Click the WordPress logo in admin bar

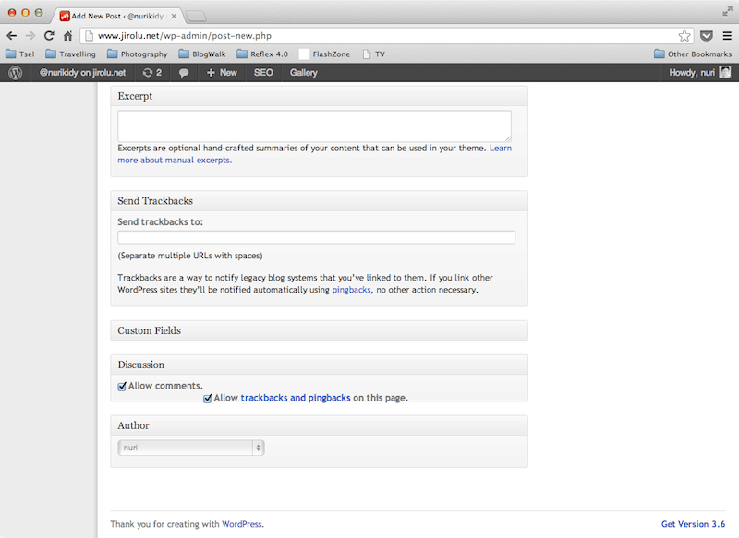15,72
